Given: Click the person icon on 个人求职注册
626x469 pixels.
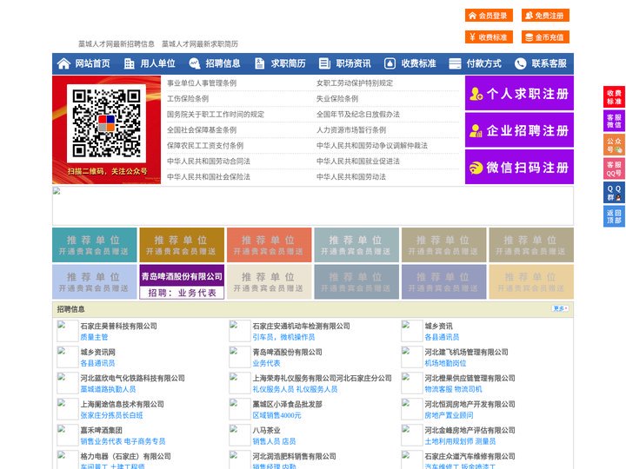Looking at the screenshot, I should 476,94.
